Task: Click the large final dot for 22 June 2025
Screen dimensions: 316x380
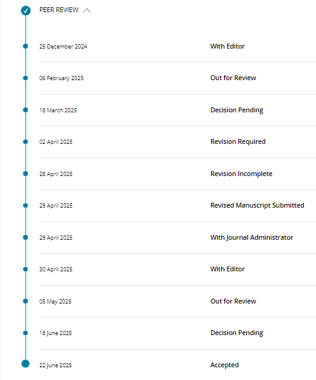Action: (x=25, y=364)
